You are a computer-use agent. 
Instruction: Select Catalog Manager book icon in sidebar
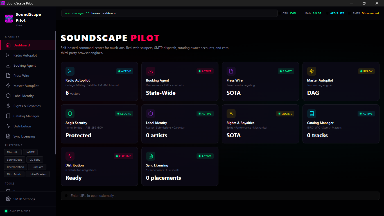tap(8, 116)
